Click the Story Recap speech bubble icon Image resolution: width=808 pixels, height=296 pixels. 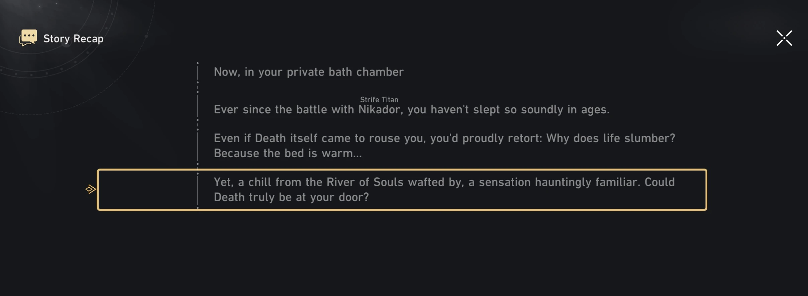pos(28,38)
